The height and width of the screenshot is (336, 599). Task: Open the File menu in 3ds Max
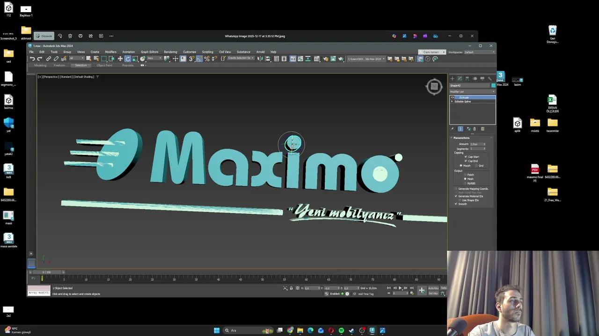(31, 52)
